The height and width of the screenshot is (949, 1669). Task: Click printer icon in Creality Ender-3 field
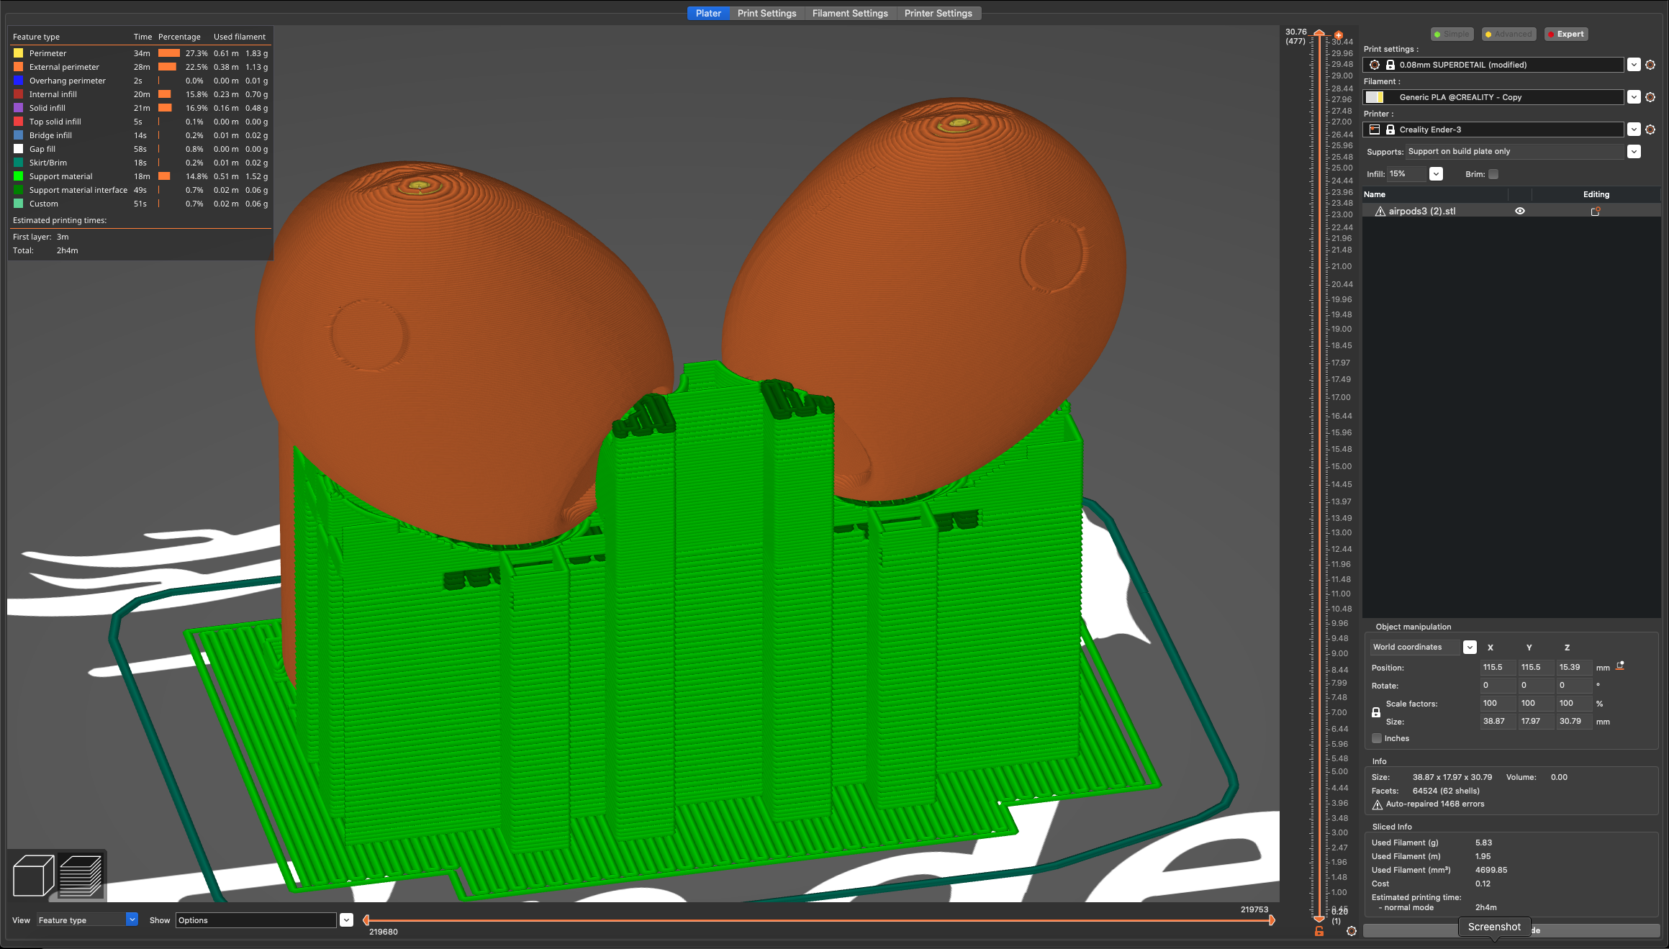pyautogui.click(x=1375, y=130)
